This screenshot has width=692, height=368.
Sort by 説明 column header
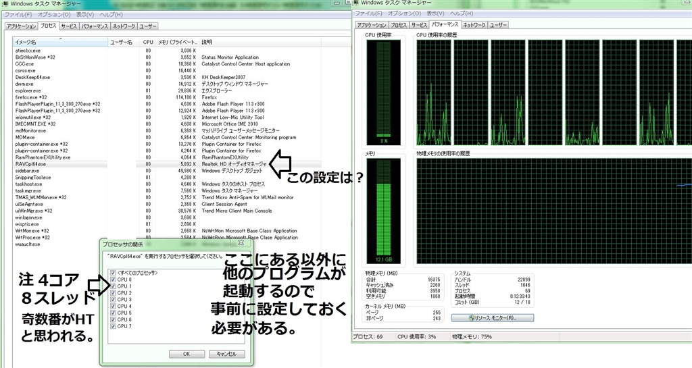(260, 43)
